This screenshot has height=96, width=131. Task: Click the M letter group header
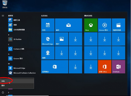9,64
